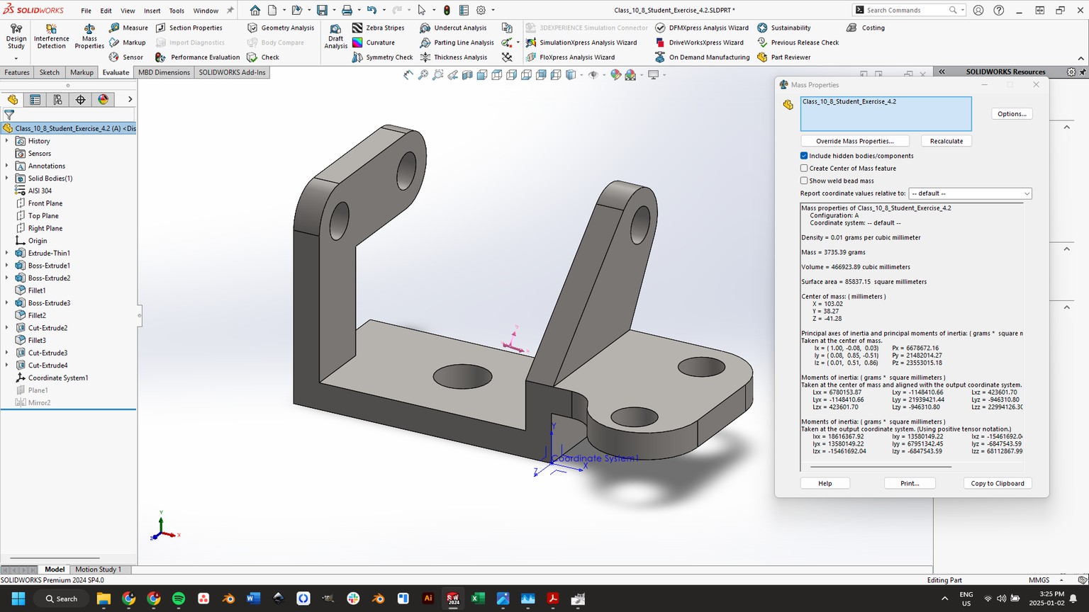Launch Geometry Analysis
The height and width of the screenshot is (612, 1089).
tap(281, 28)
